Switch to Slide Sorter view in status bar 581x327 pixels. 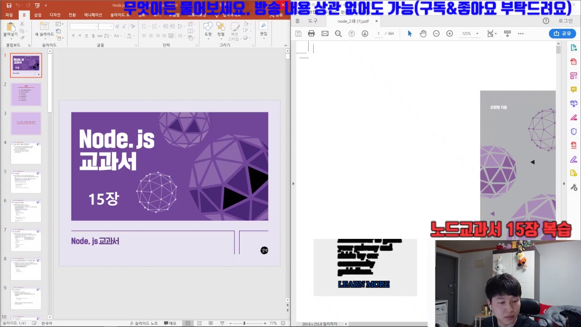tap(199, 323)
